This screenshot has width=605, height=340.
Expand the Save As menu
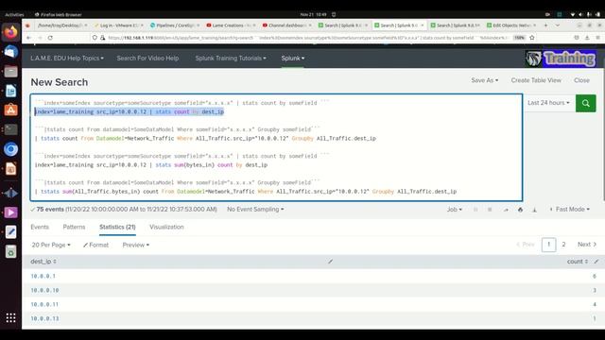pyautogui.click(x=485, y=80)
